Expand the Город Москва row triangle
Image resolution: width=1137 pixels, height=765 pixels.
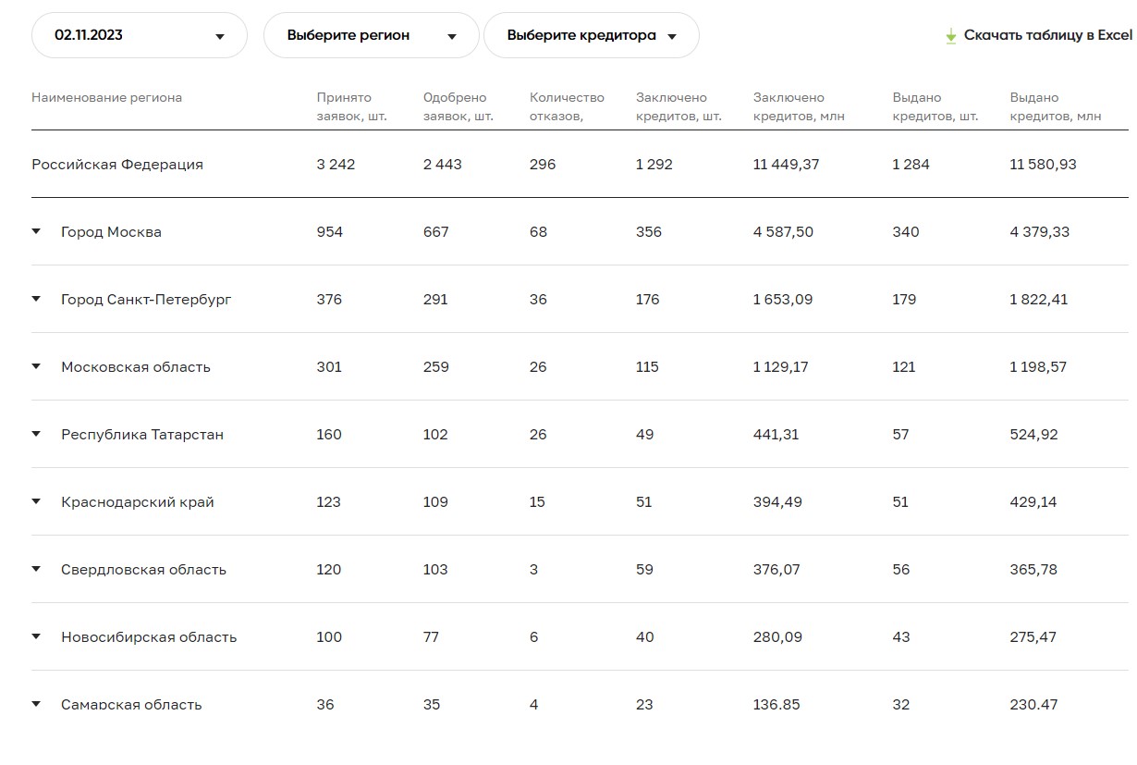click(37, 231)
